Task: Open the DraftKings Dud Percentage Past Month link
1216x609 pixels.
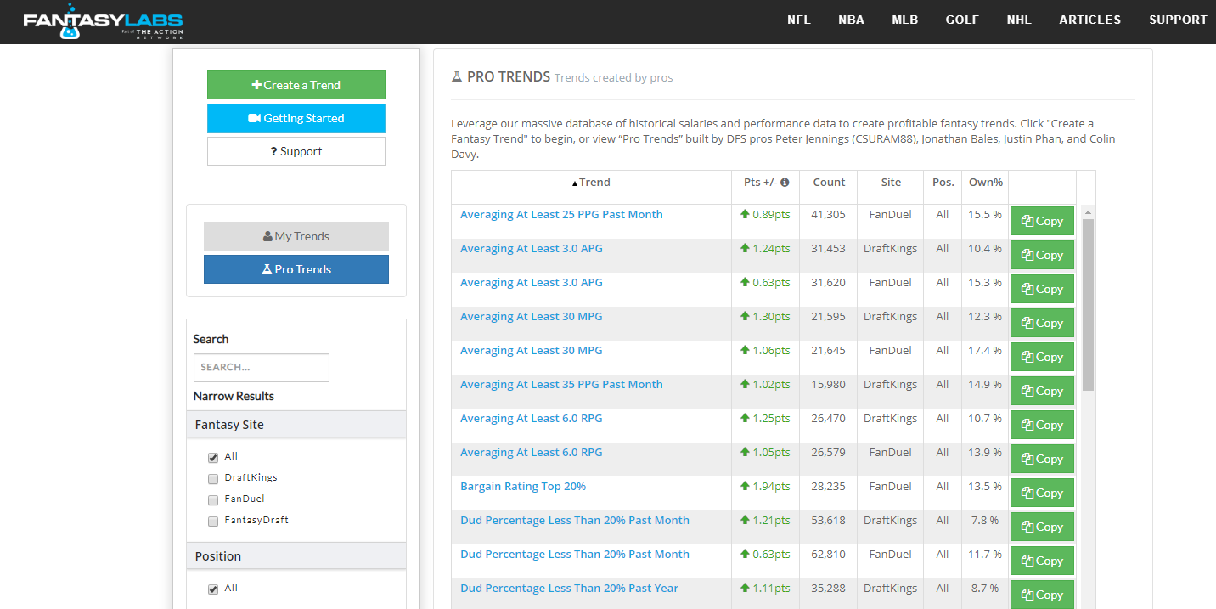Action: tap(575, 521)
